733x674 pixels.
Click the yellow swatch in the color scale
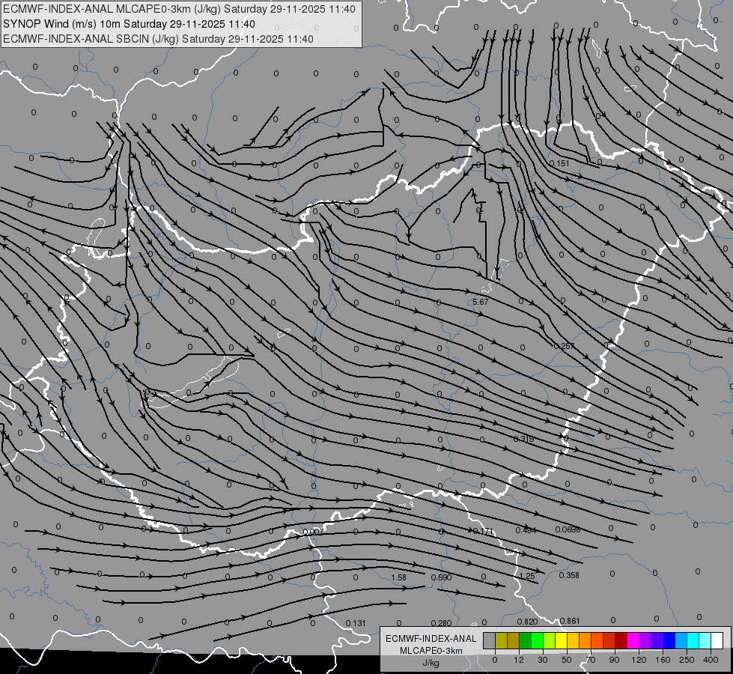[562, 641]
